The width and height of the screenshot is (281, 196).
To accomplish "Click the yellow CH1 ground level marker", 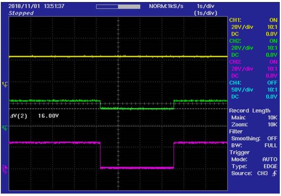I will point(5,84).
